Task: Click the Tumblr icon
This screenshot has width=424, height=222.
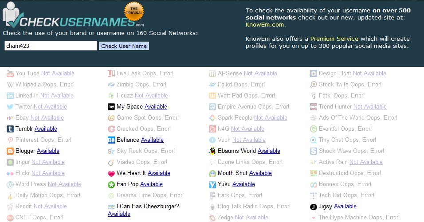Action: pos(10,129)
